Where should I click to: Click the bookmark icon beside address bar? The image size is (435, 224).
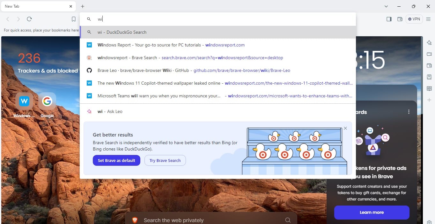[74, 19]
